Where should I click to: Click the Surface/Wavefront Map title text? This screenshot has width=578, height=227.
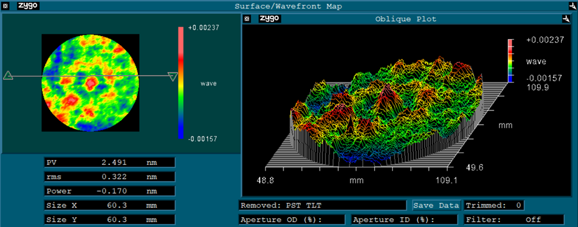288,6
